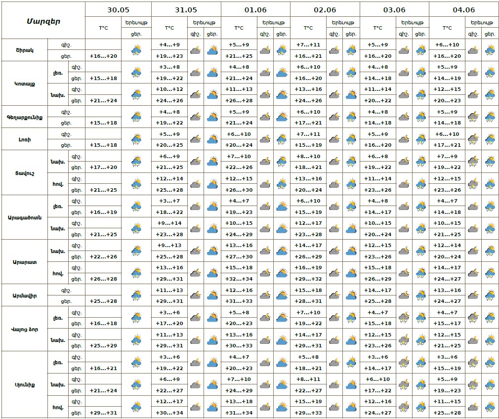Select Gegharkunik's daytime weather icon for 31.05
This screenshot has width=499, height=419.
[x=212, y=117]
